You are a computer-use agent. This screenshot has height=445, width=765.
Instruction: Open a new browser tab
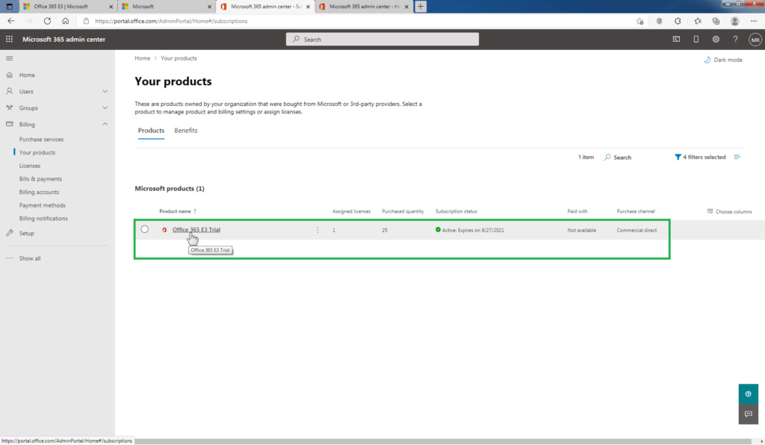(421, 6)
